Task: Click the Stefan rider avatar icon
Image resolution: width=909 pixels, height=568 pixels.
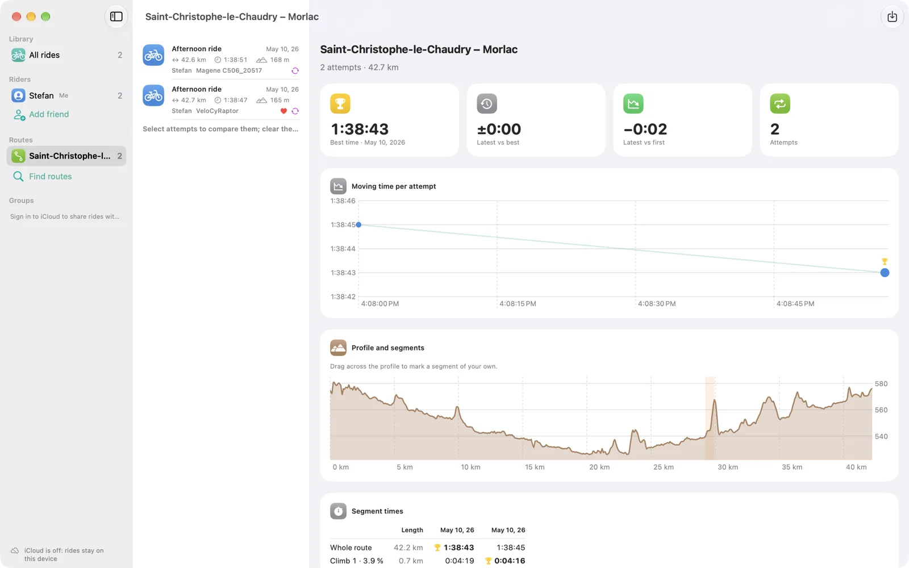Action: click(18, 95)
